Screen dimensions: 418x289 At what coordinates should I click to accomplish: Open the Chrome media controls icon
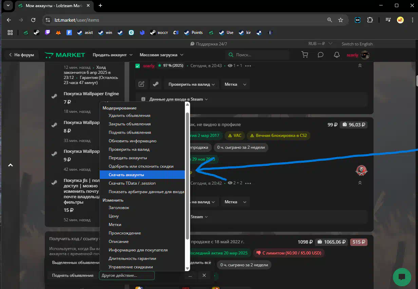pyautogui.click(x=388, y=20)
